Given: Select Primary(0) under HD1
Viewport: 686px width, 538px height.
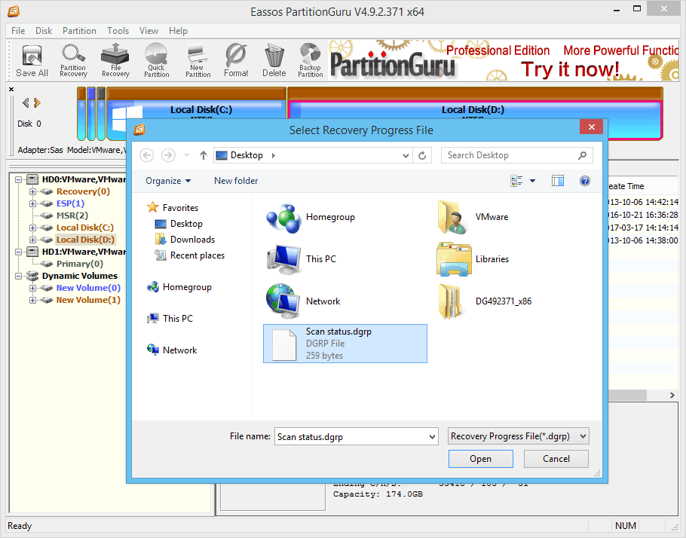Looking at the screenshot, I should 80,264.
